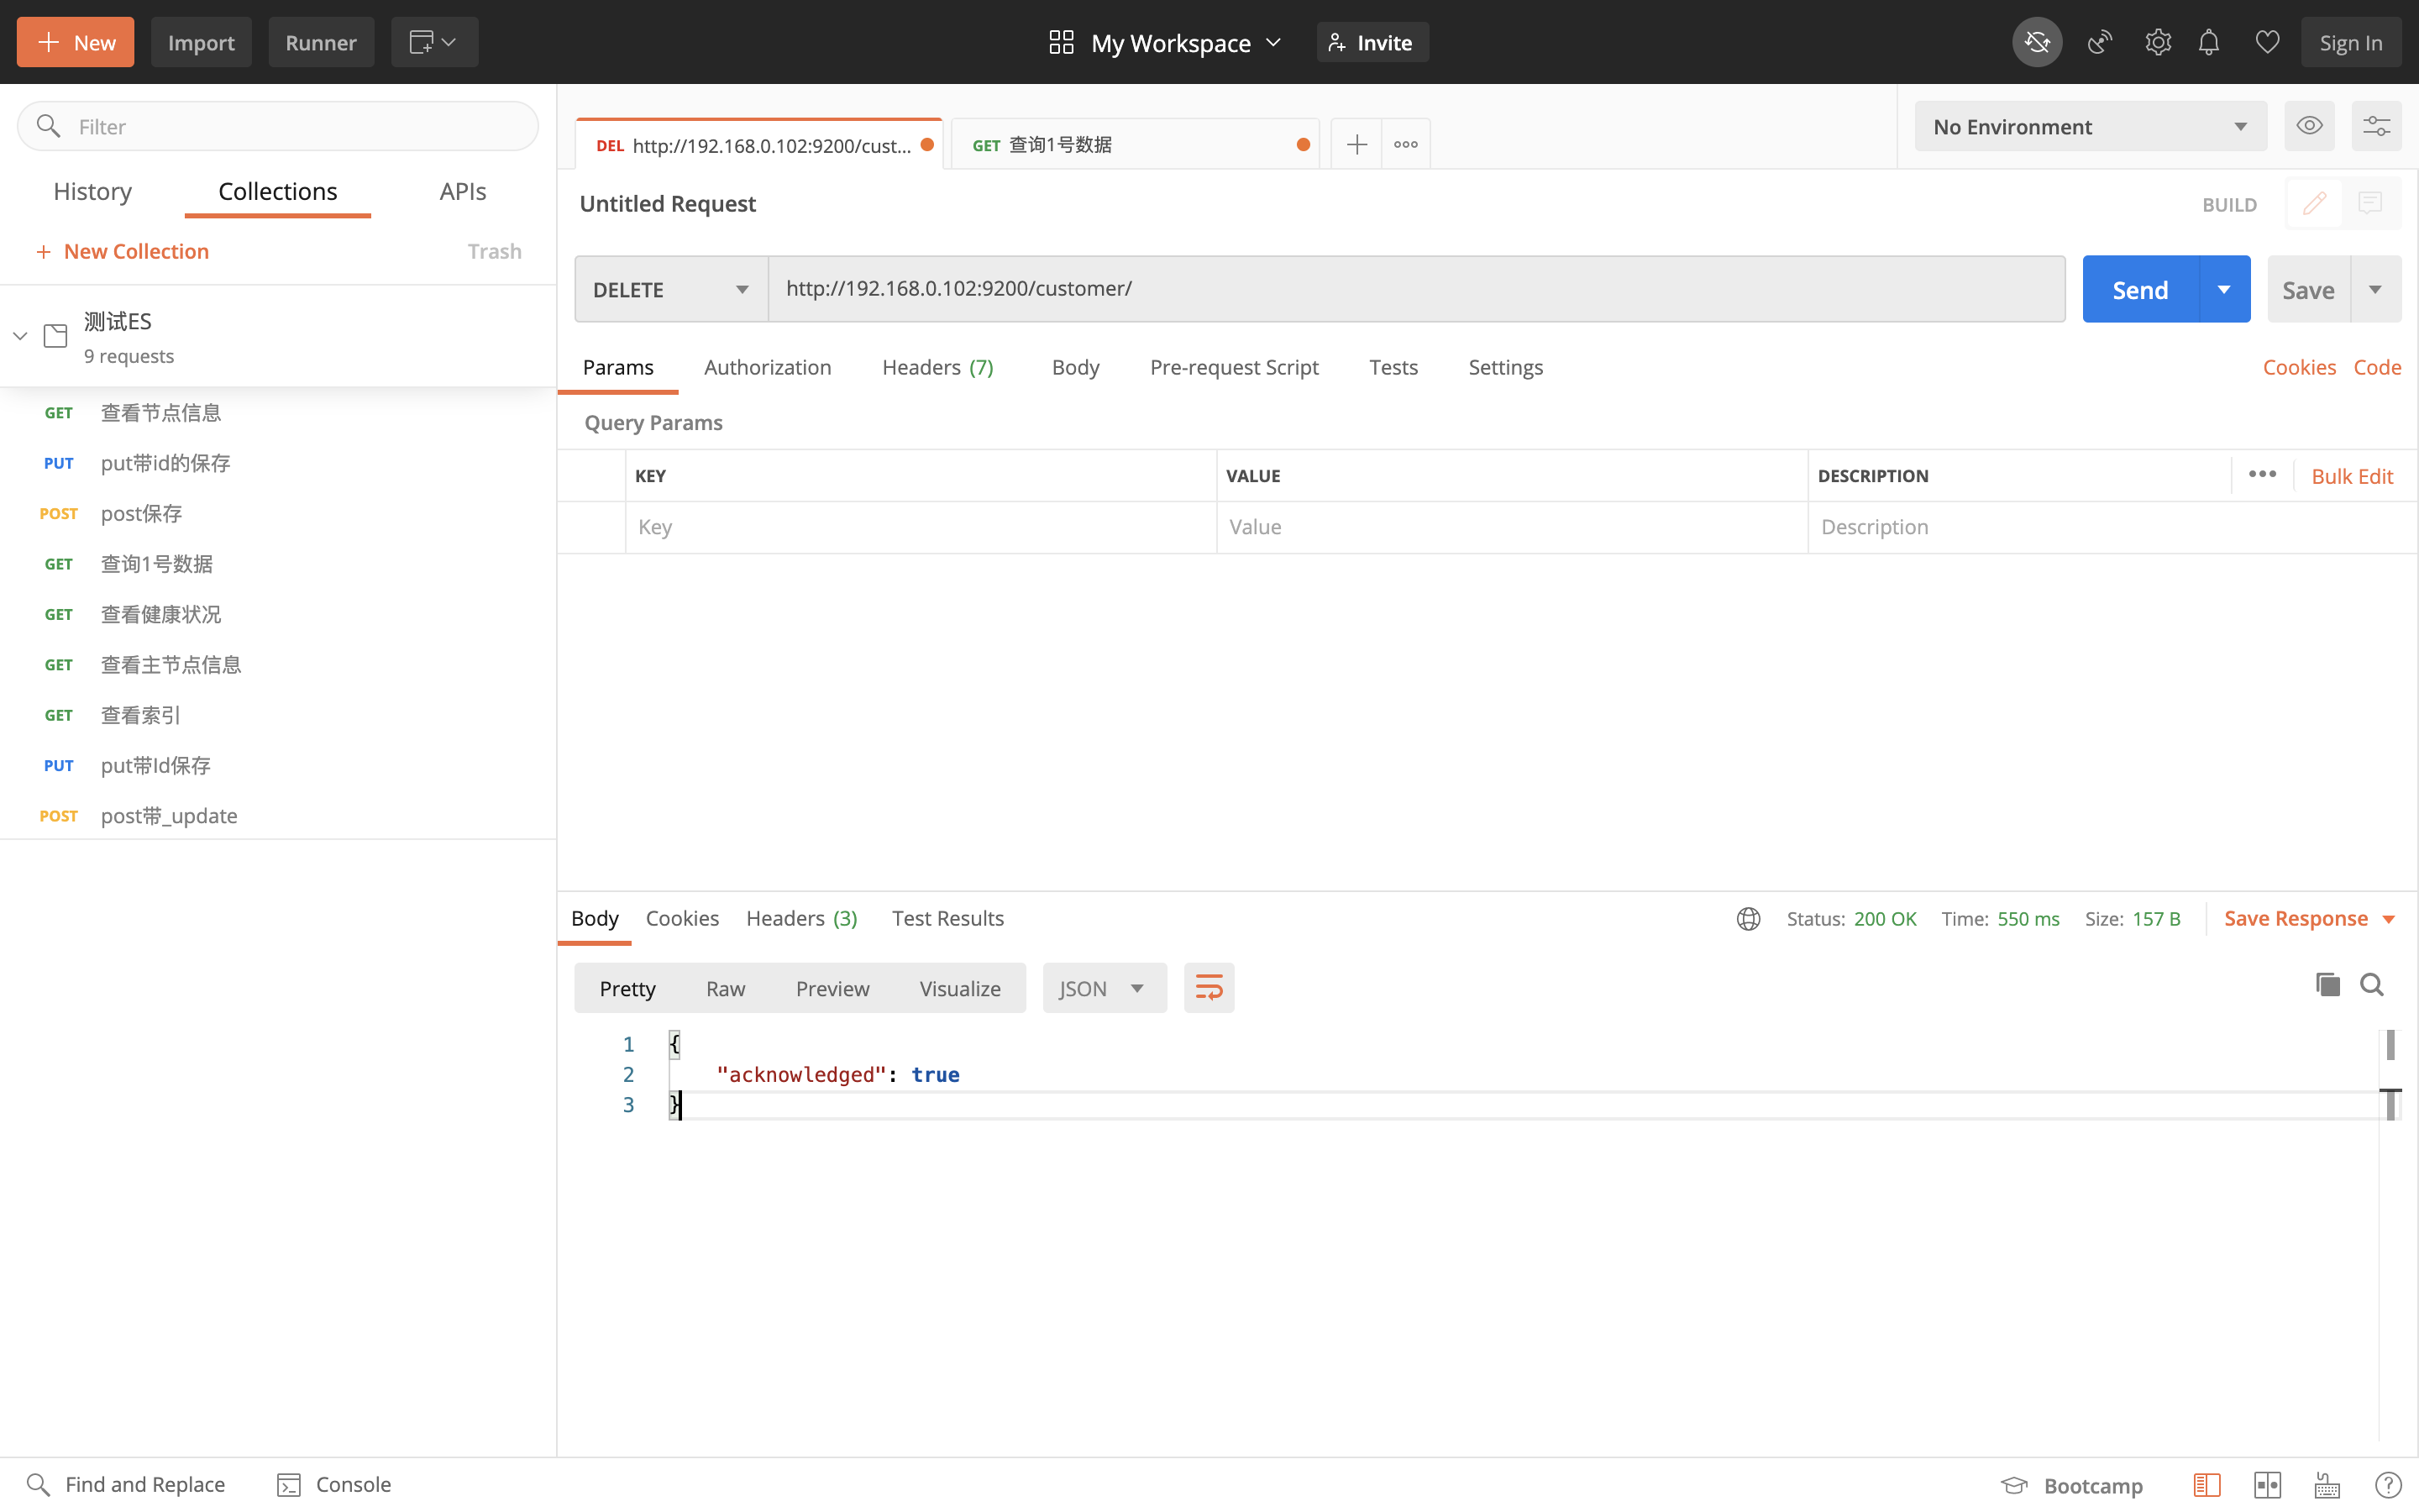2419x1512 pixels.
Task: Click the heart icon in header
Action: (x=2267, y=42)
